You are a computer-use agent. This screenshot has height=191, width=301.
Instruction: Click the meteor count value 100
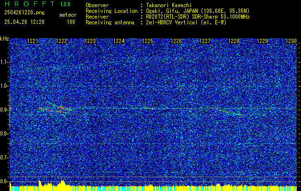[x=71, y=22]
